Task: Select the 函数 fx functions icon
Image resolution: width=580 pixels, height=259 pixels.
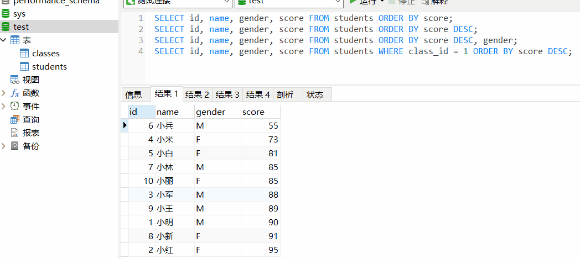Action: (x=15, y=93)
